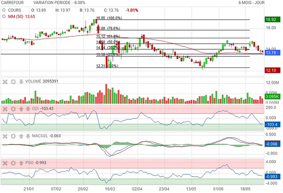Click the MACDZL -0.063 label

(46, 136)
